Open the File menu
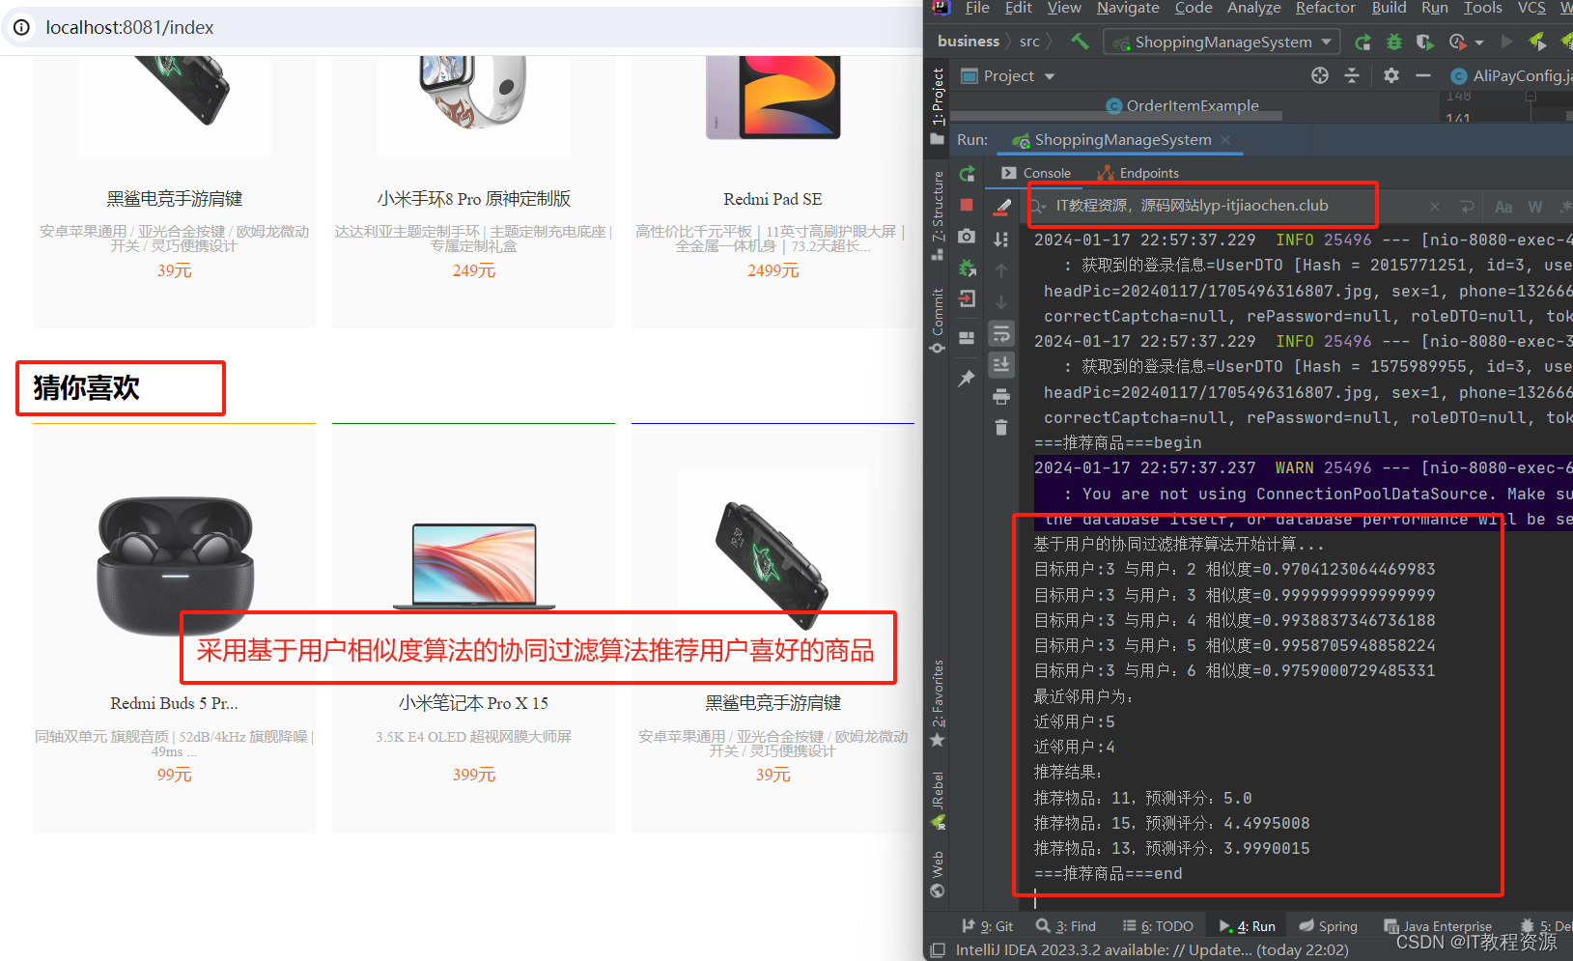This screenshot has height=961, width=1573. pos(977,8)
